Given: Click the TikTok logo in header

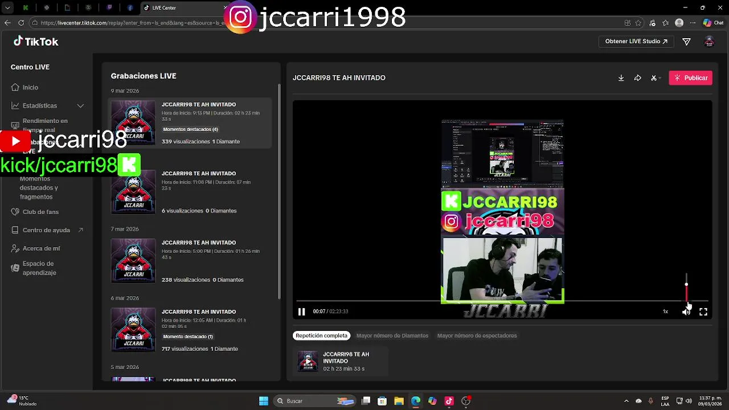Looking at the screenshot, I should pyautogui.click(x=36, y=42).
